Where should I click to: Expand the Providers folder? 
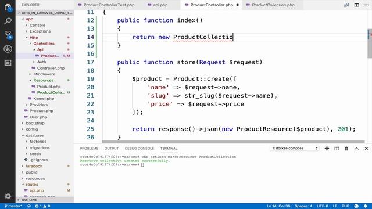coord(38,105)
